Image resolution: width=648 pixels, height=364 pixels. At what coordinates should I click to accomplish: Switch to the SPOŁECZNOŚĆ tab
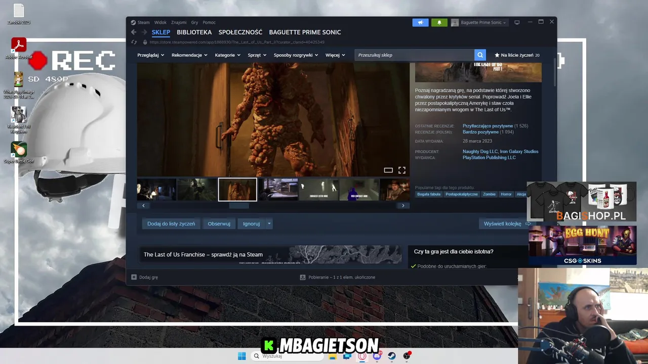click(240, 32)
